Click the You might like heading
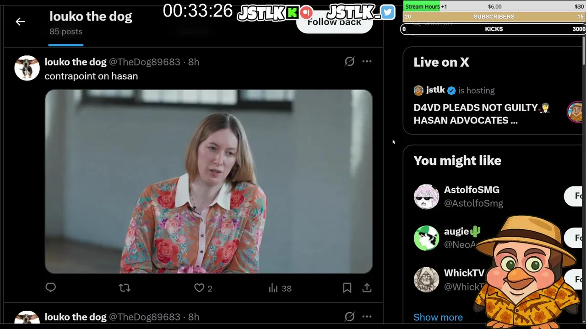Screen dimensions: 586x329 click(x=457, y=160)
